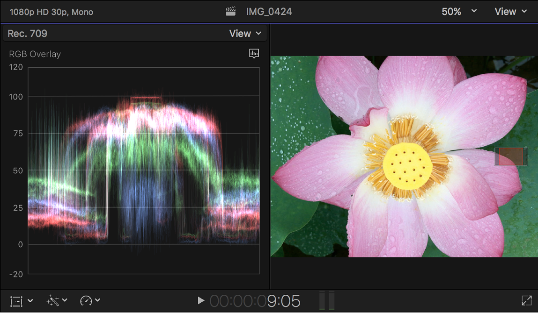Click the highlighted sample region on the flower
The height and width of the screenshot is (313, 538).
[x=510, y=156]
